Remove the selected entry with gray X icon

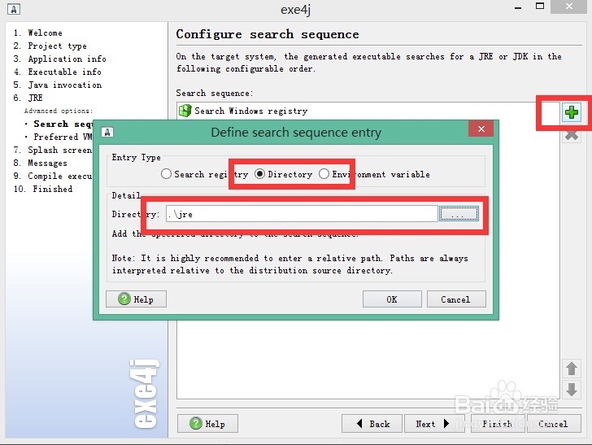pyautogui.click(x=572, y=136)
